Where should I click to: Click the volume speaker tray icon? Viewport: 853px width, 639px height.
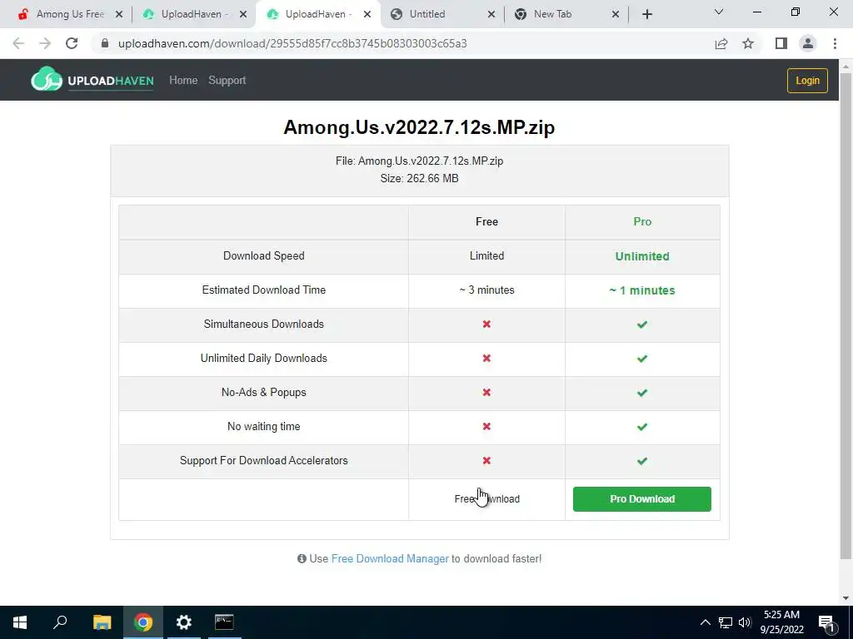coord(745,622)
